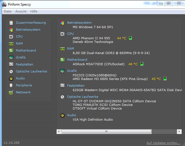
Task: Click the speaker icon beside Audio heading in summary
Action: click(62, 115)
